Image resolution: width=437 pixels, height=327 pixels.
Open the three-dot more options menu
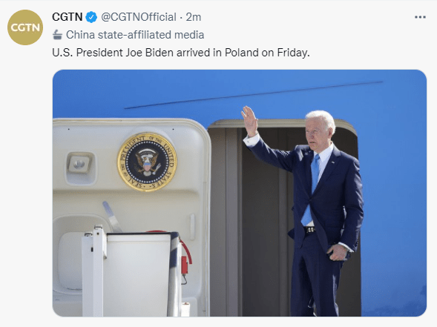420,17
